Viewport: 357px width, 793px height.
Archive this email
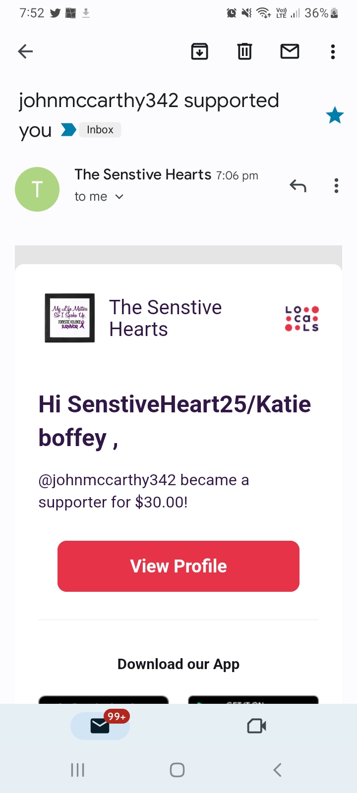point(199,52)
